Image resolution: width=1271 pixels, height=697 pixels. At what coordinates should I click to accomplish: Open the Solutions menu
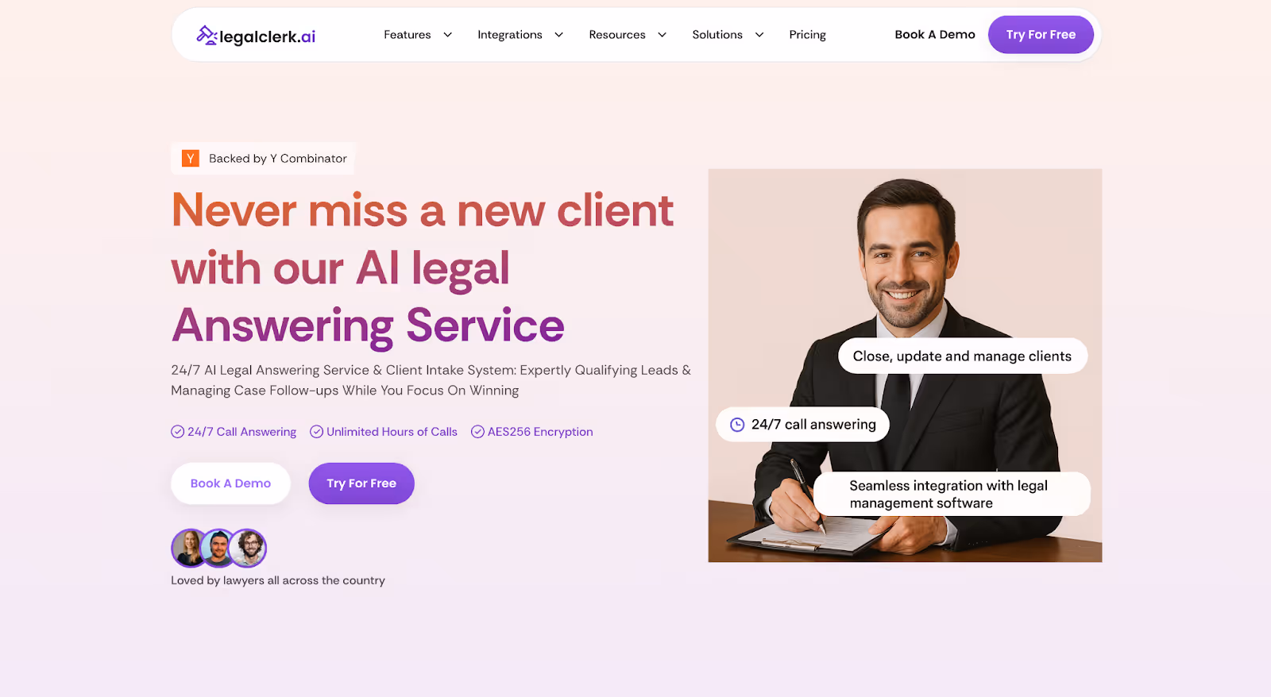pos(728,35)
